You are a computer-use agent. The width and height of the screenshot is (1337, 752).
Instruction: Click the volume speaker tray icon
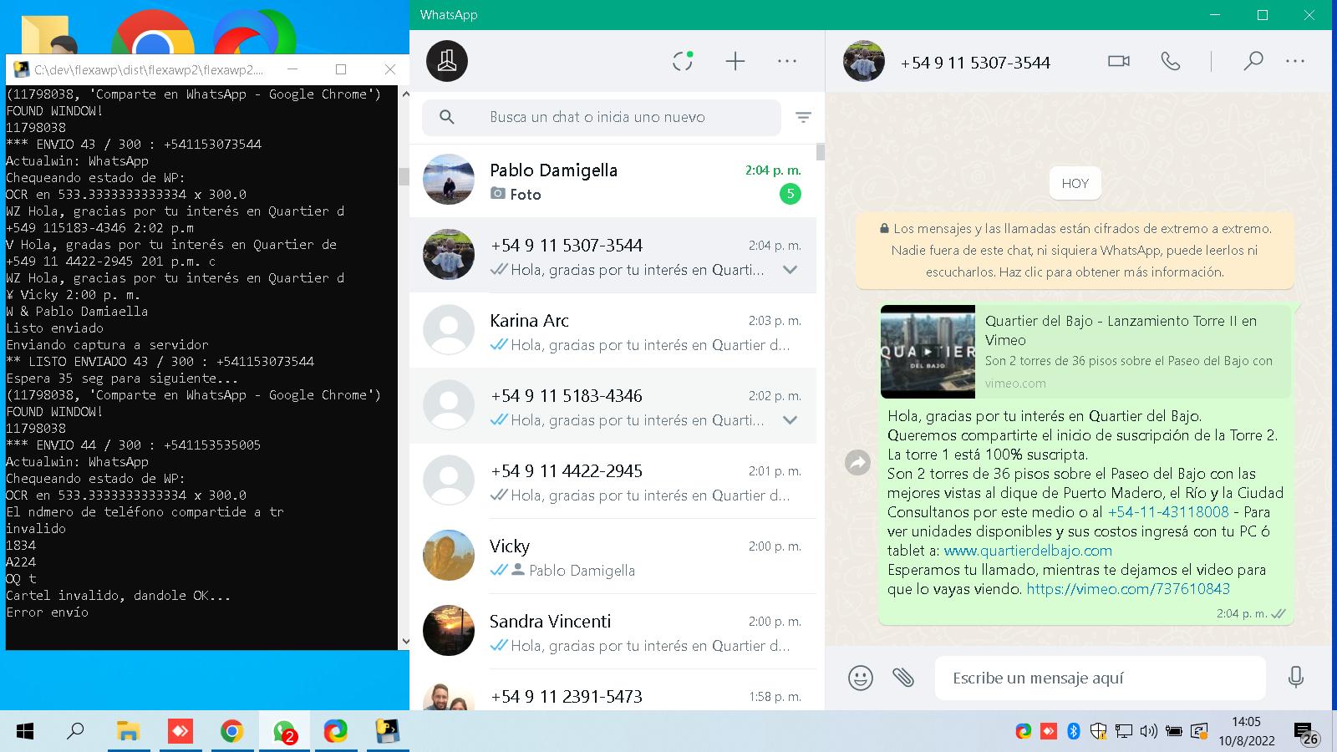point(1149,731)
